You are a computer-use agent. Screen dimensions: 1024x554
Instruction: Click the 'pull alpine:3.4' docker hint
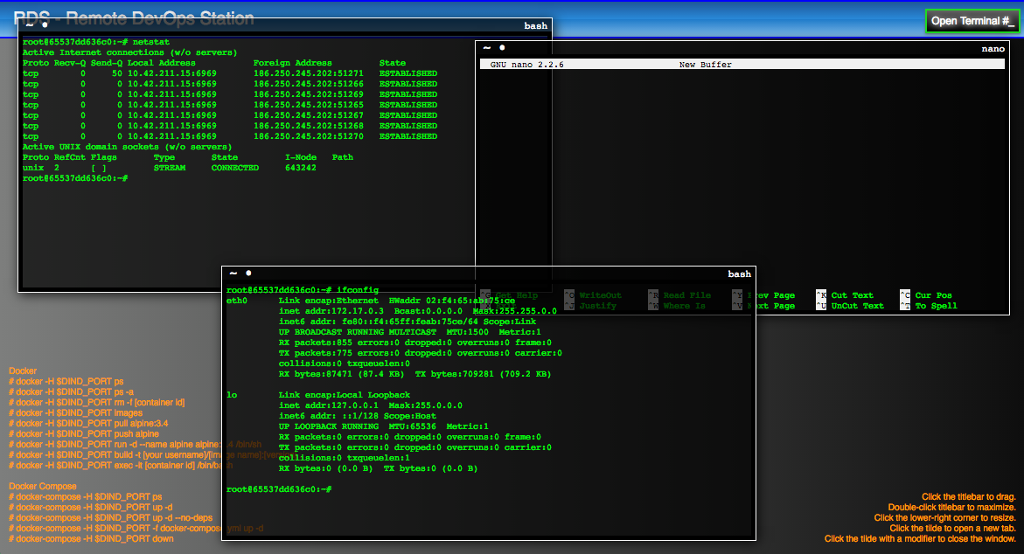coord(88,424)
